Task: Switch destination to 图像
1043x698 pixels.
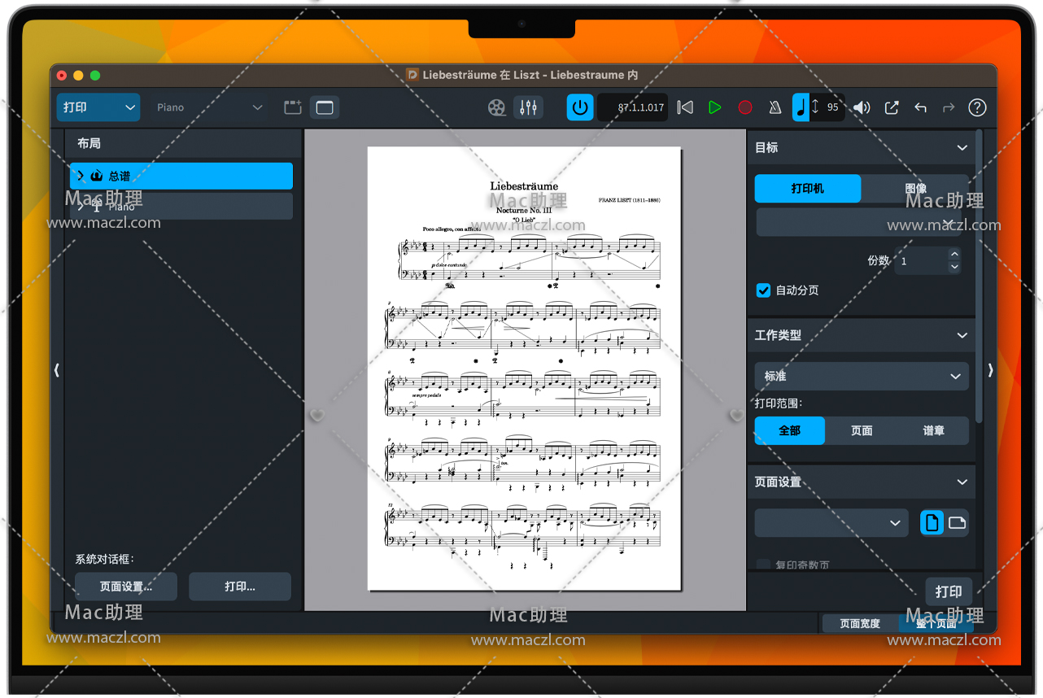Action: (915, 189)
